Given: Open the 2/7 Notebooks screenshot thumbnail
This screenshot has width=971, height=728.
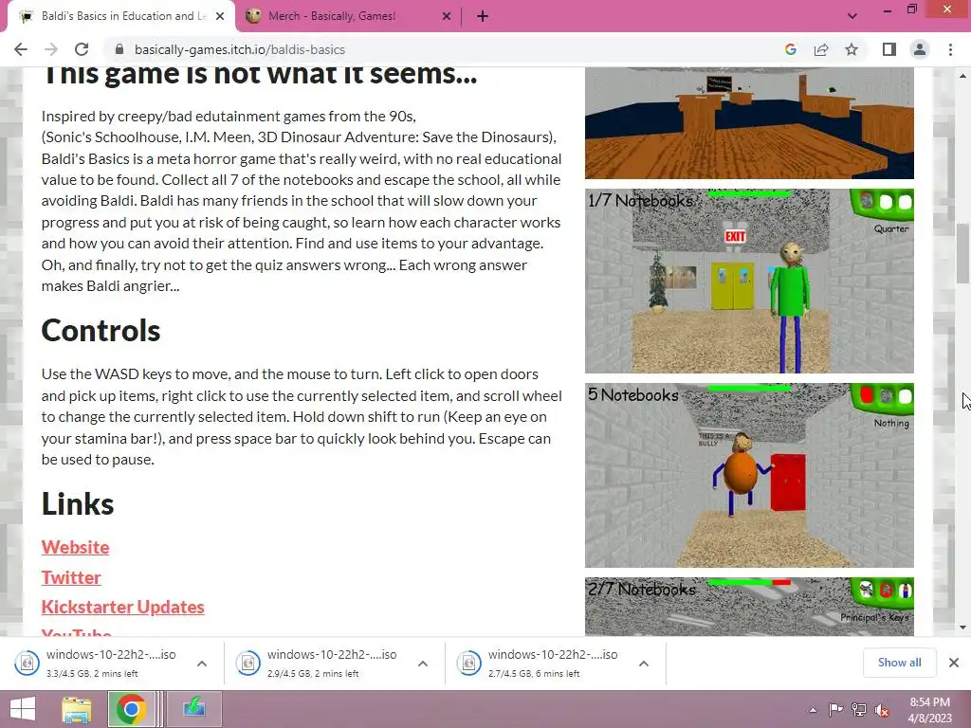Looking at the screenshot, I should coord(749,606).
